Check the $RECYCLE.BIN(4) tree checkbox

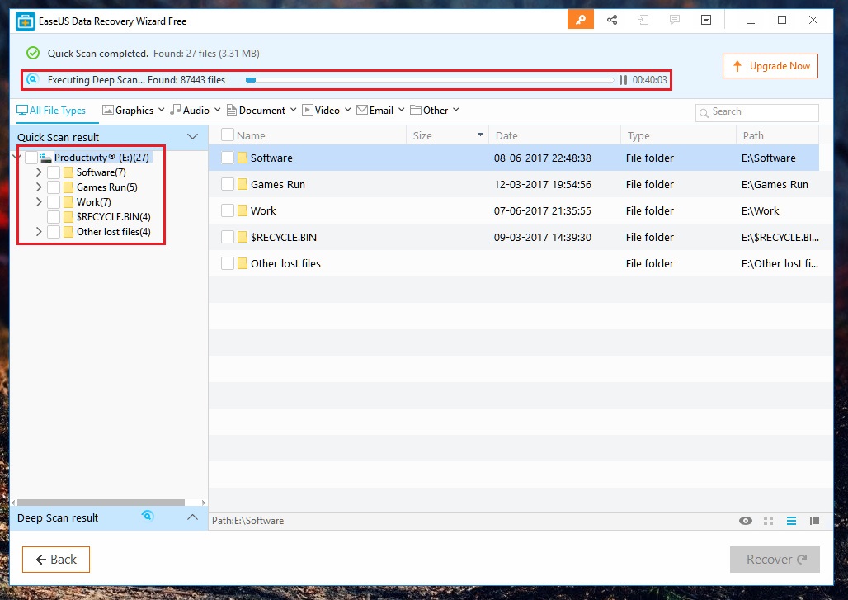(x=54, y=217)
